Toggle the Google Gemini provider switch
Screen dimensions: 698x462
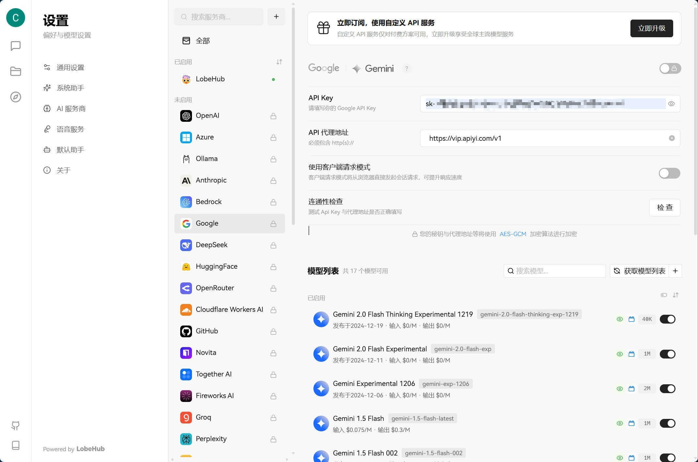point(670,69)
